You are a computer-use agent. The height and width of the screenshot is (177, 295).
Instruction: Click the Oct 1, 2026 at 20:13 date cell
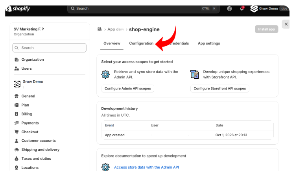[231, 135]
